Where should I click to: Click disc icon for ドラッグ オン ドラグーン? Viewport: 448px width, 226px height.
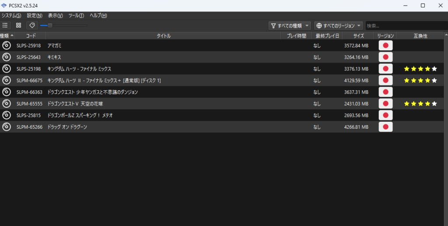[x=6, y=127]
